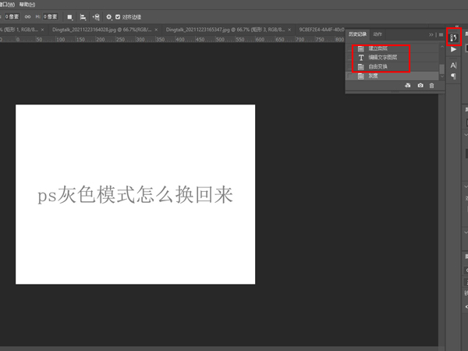Select the 编辑文字图层 history state
This screenshot has width=468, height=351.
[393, 57]
